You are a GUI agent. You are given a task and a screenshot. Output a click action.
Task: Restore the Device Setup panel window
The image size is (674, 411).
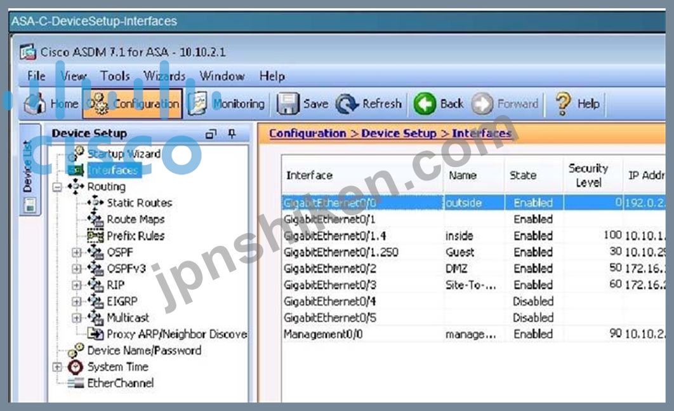pyautogui.click(x=211, y=134)
